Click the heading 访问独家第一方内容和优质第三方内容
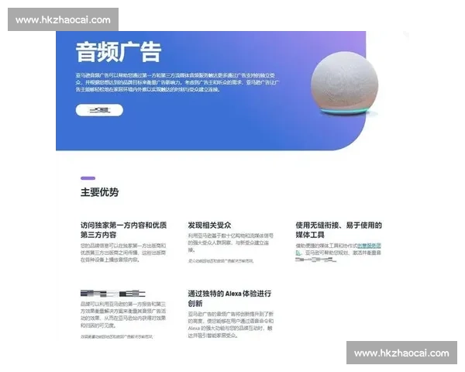The image size is (465, 372). point(123,230)
